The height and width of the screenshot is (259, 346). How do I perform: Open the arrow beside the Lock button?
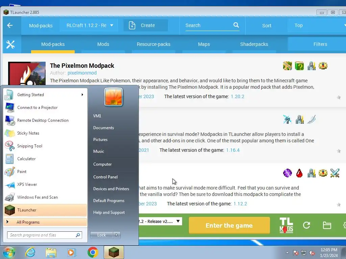(x=117, y=235)
